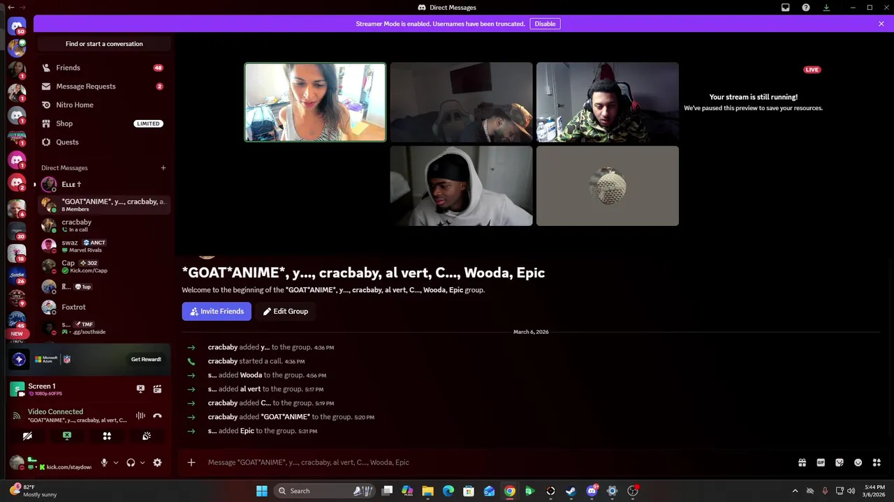This screenshot has height=502, width=894.
Task: Send a gift with the gift icon
Action: point(803,462)
